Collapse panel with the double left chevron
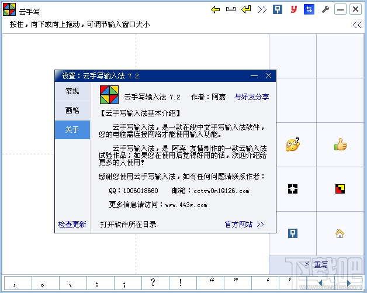The image size is (367, 293). point(357,25)
